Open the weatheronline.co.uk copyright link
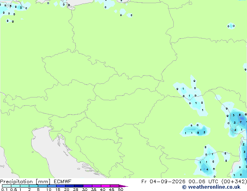247x191 pixels. click(x=211, y=187)
